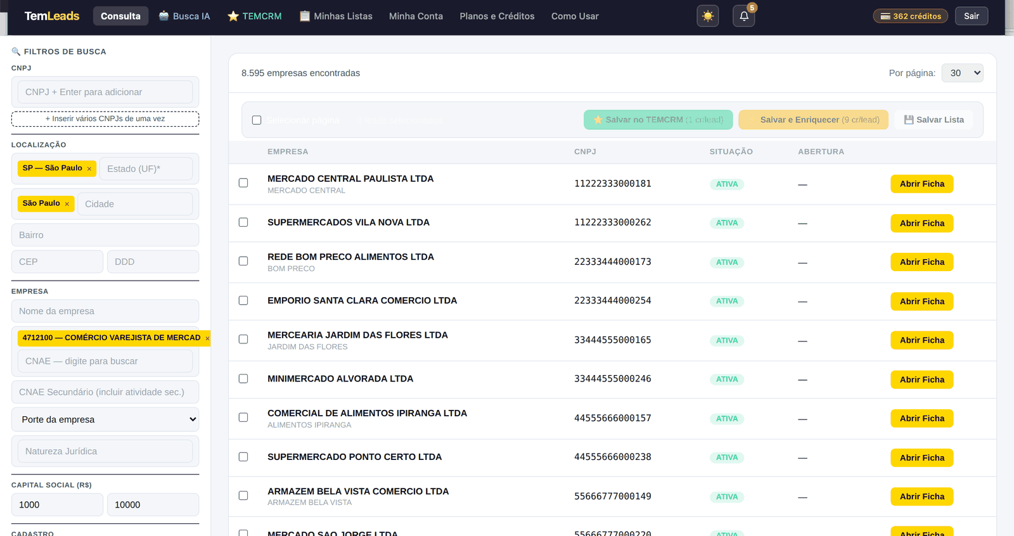Remove the 4712100 CNAE filter chip

pyautogui.click(x=207, y=338)
